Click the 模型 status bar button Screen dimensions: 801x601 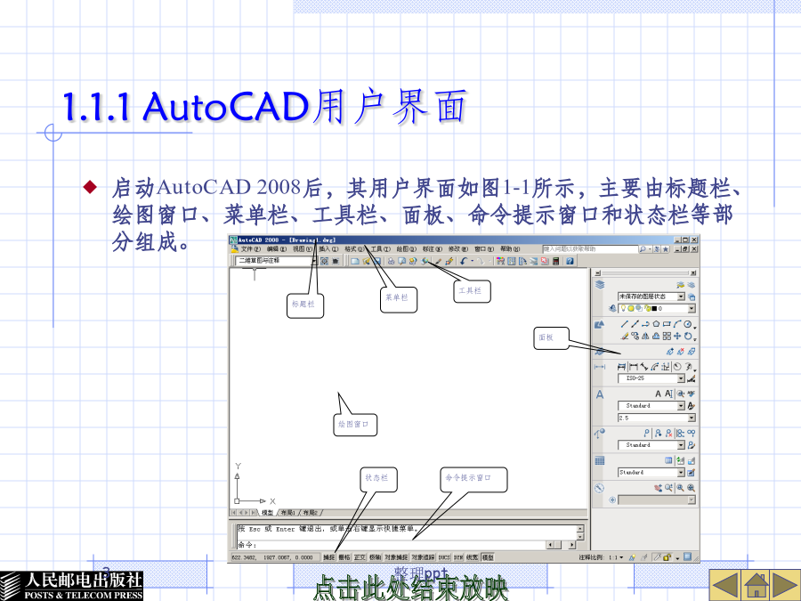(488, 557)
